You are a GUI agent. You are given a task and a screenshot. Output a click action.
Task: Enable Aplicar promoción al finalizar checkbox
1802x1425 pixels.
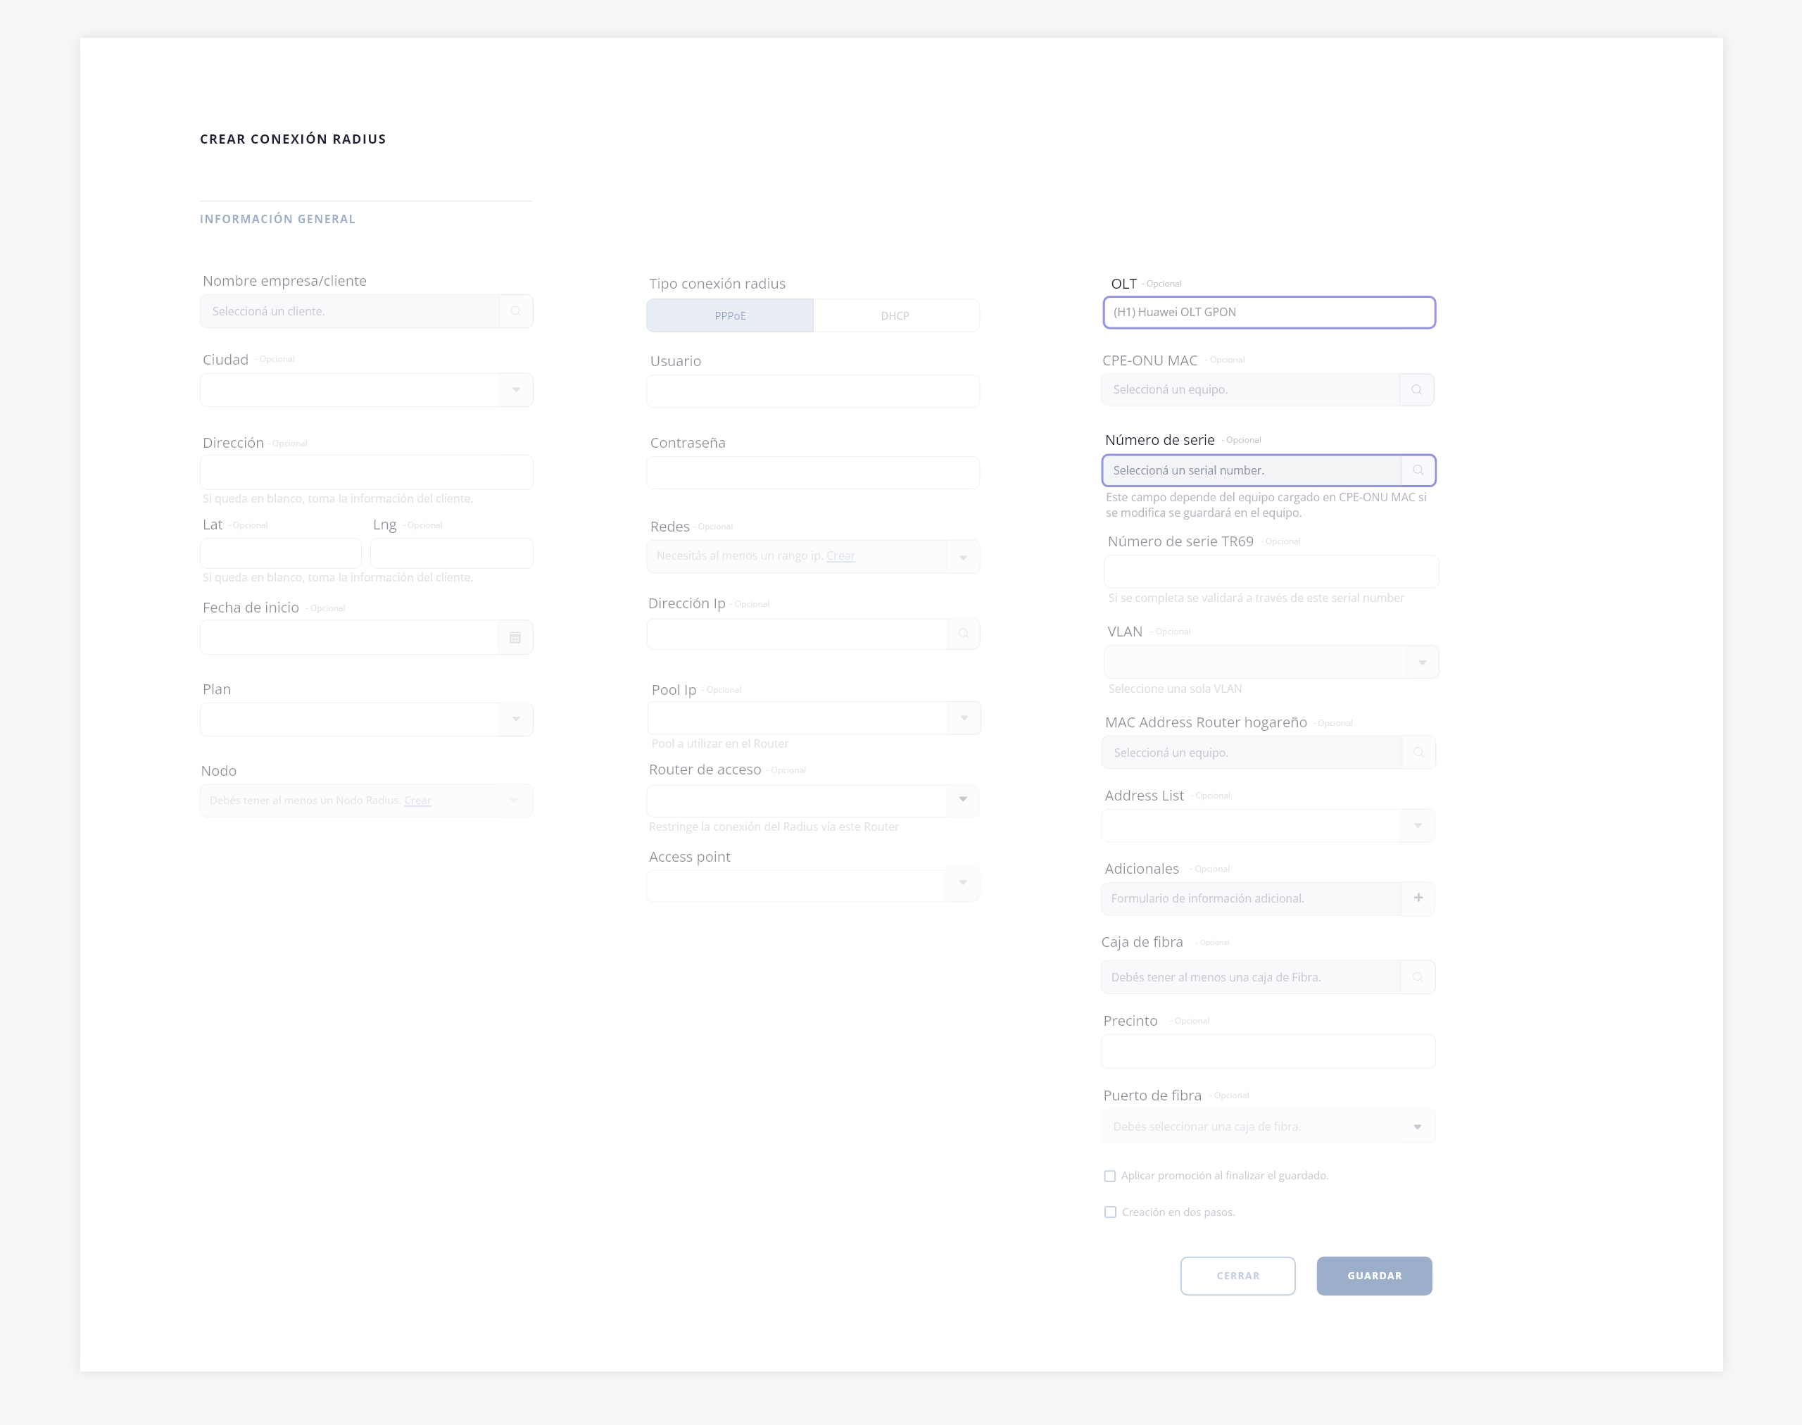1109,1176
